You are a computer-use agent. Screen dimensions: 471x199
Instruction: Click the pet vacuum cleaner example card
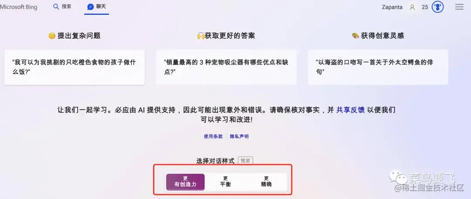pyautogui.click(x=226, y=67)
